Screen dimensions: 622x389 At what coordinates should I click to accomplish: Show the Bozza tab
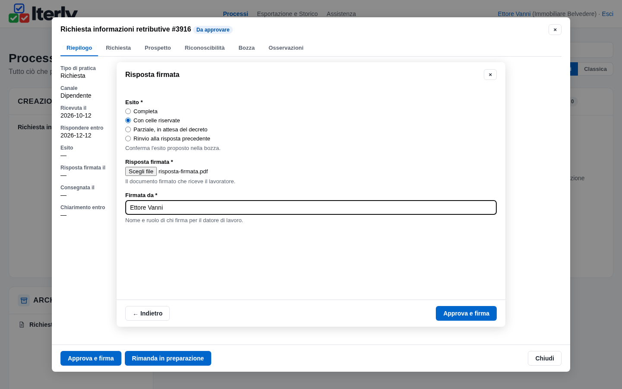tap(247, 48)
